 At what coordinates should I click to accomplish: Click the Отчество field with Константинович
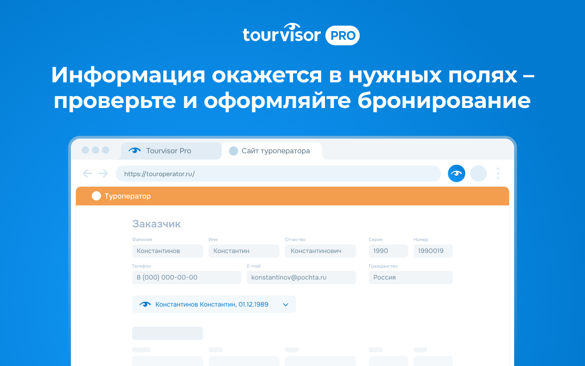click(320, 251)
